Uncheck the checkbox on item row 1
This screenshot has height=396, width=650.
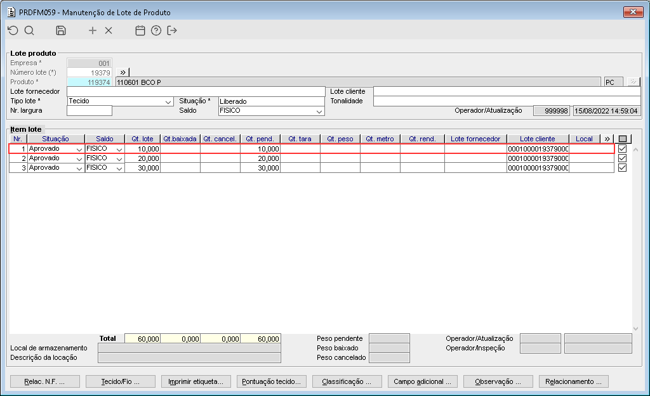pos(622,148)
